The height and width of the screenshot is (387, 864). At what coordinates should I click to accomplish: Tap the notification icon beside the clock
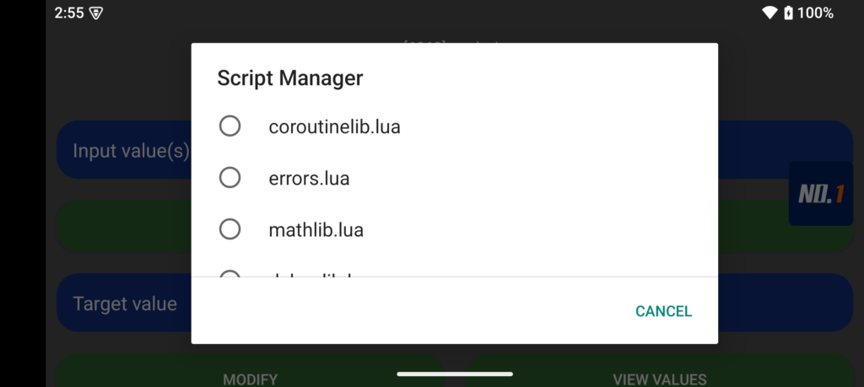96,13
